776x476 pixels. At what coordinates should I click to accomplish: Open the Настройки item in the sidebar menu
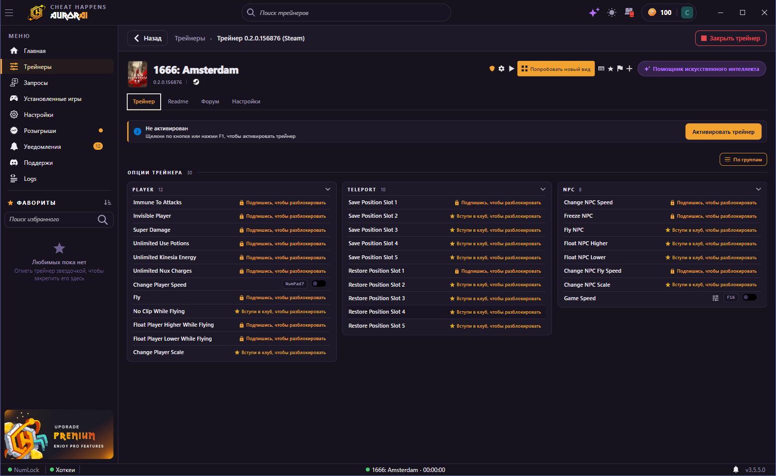point(57,115)
